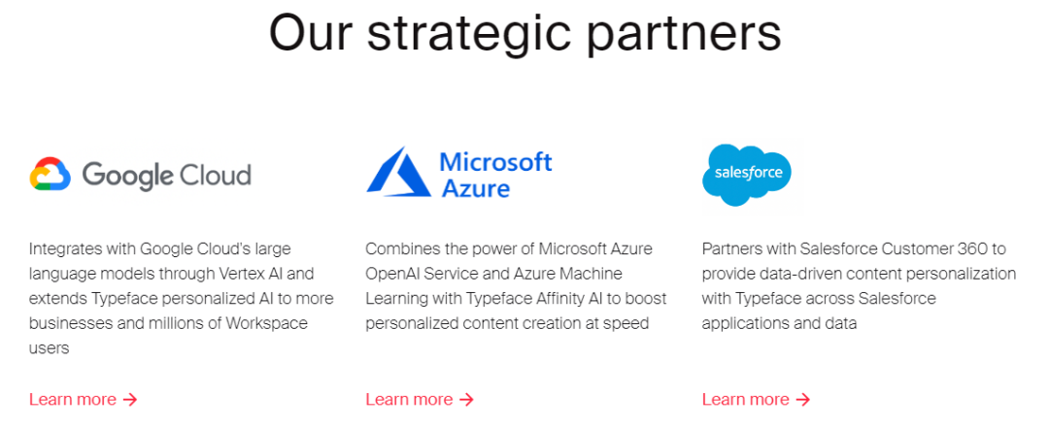The image size is (1049, 428).
Task: Click the Salesforce cloud logo
Action: click(x=747, y=175)
